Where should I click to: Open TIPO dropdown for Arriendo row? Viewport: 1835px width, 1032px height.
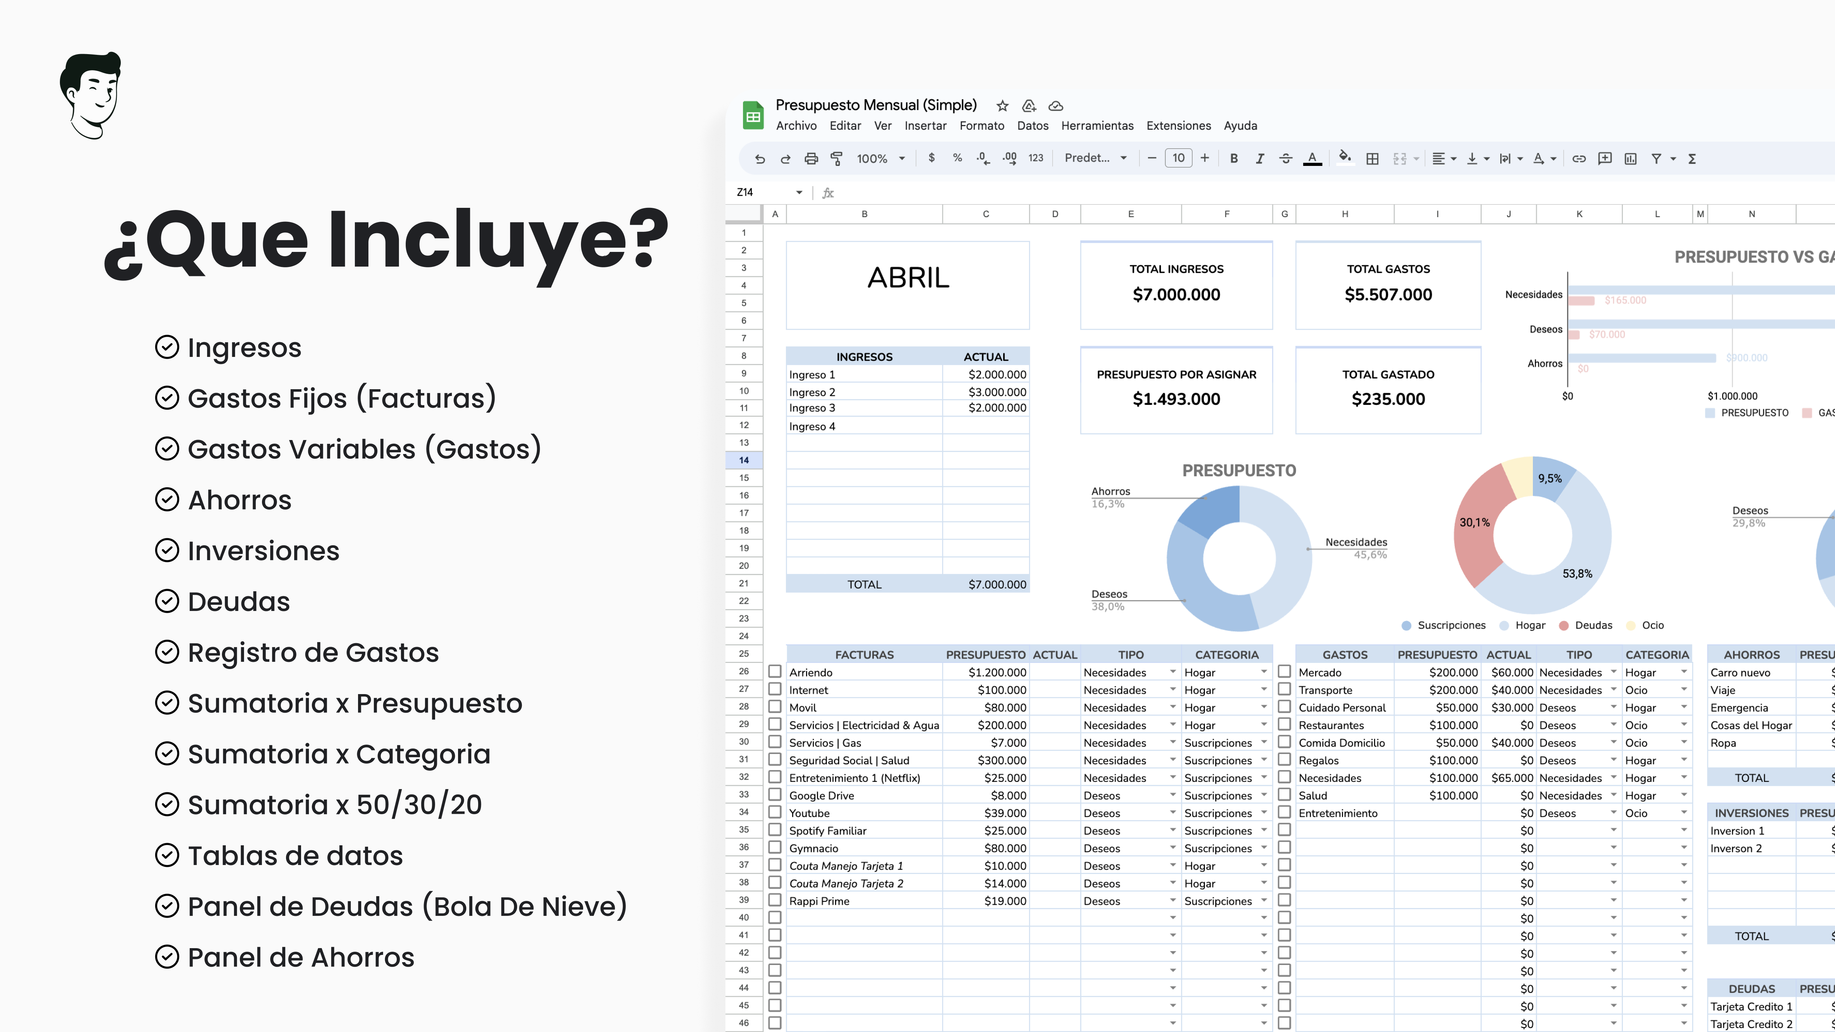(1173, 672)
